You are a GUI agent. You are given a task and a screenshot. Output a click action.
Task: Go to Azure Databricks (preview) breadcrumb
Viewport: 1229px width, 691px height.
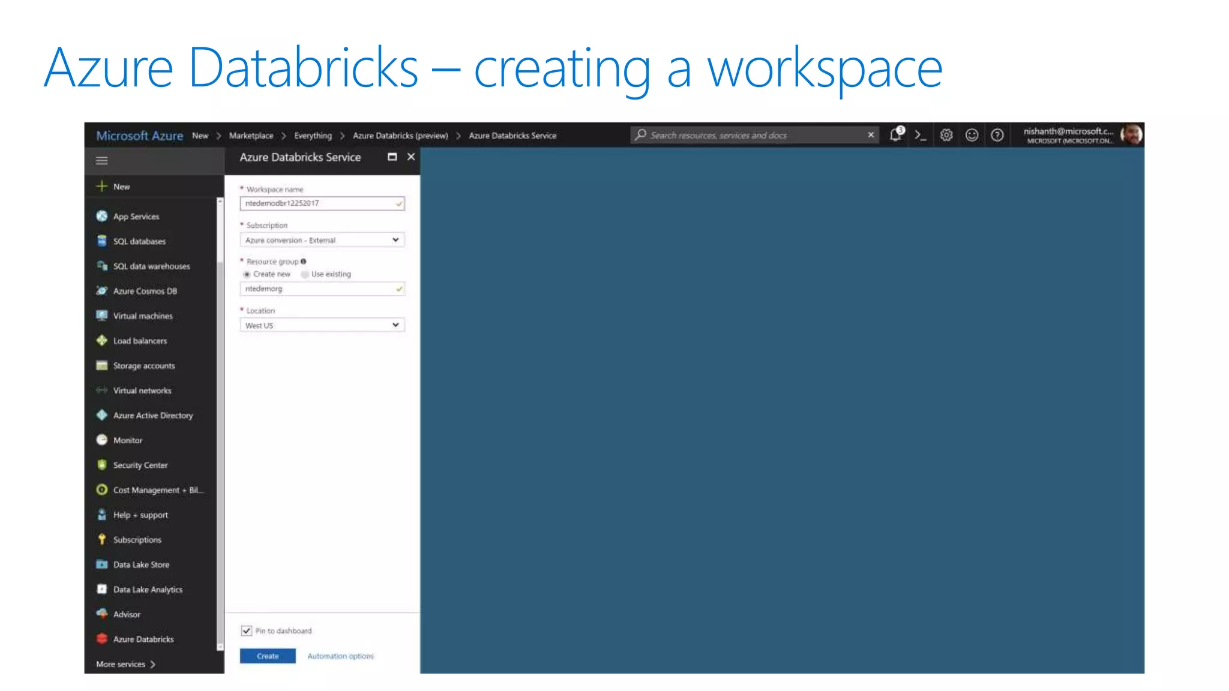point(400,136)
